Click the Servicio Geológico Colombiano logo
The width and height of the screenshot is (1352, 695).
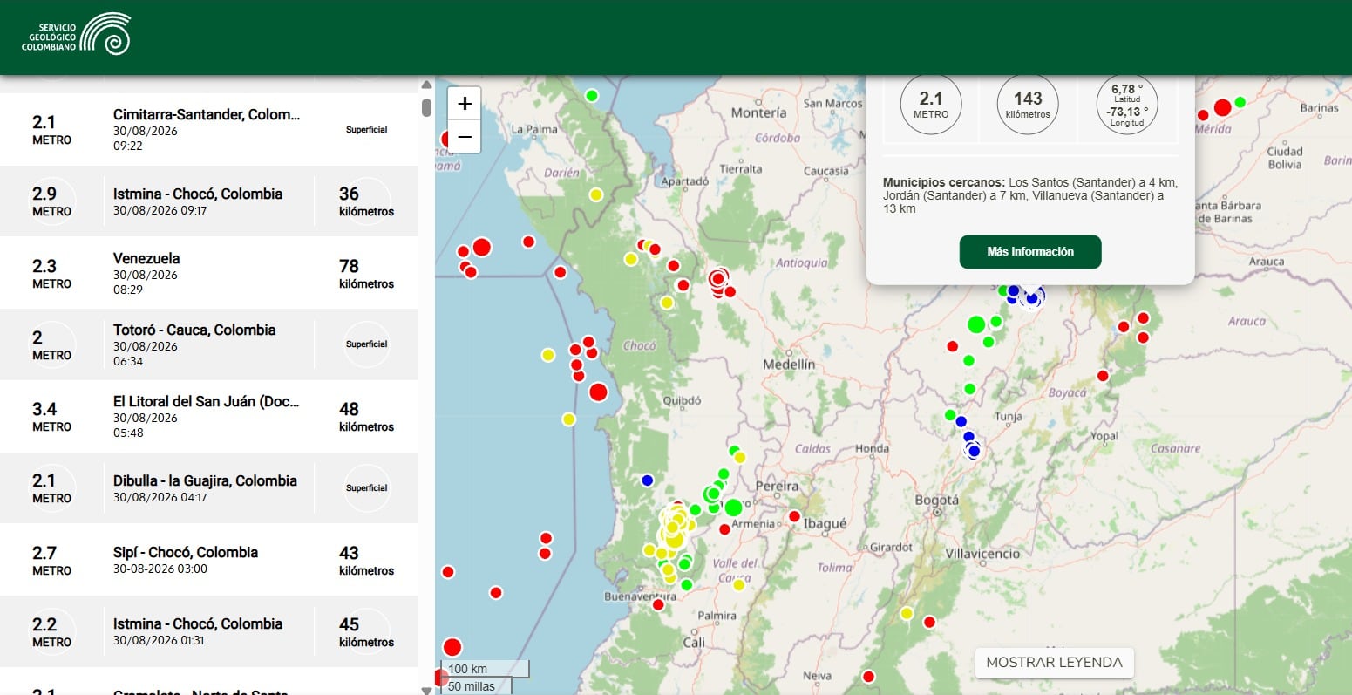[x=76, y=34]
